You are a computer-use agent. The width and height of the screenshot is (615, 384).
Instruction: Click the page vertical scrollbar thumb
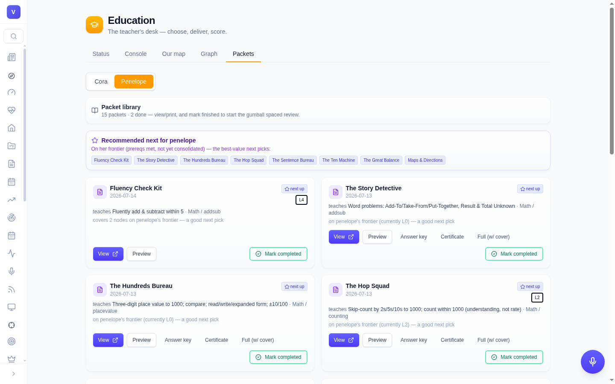click(612, 81)
